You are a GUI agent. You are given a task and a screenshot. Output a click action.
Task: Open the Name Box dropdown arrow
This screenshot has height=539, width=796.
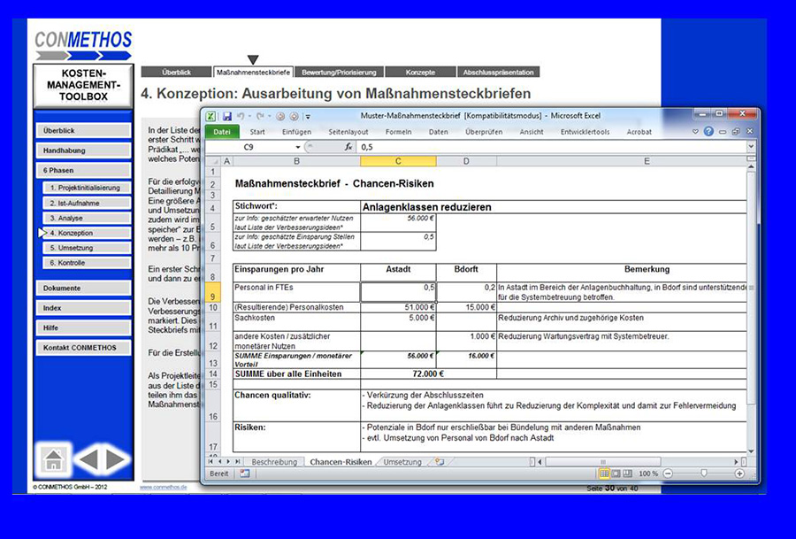click(297, 147)
